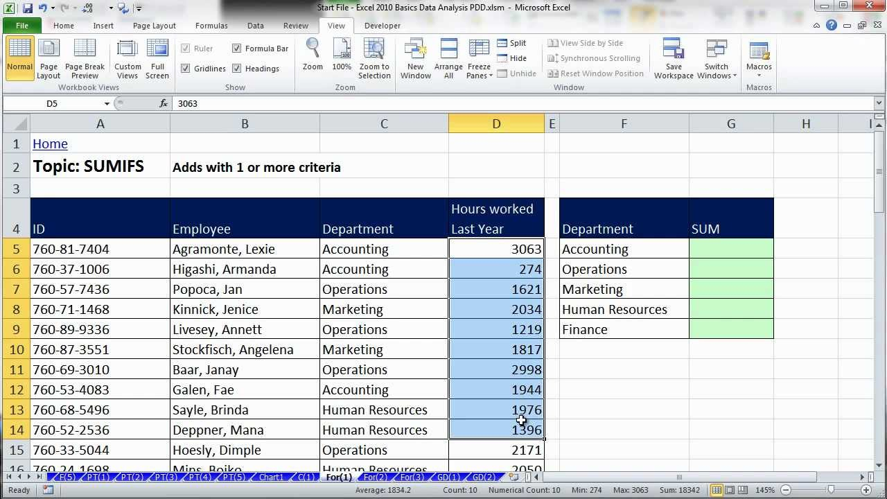
Task: Select Zoom to Selection
Action: click(x=374, y=58)
